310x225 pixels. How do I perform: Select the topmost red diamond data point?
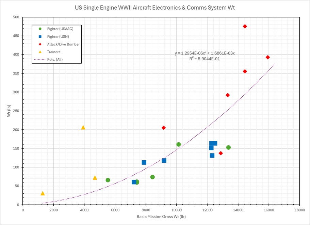pos(245,27)
